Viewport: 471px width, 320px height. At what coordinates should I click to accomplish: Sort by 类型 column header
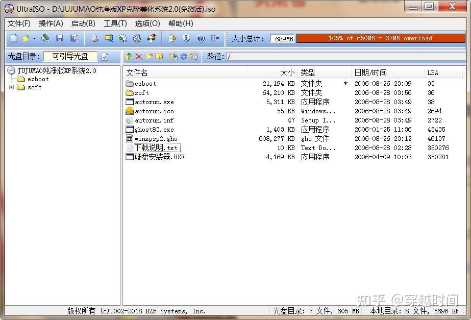pos(319,72)
